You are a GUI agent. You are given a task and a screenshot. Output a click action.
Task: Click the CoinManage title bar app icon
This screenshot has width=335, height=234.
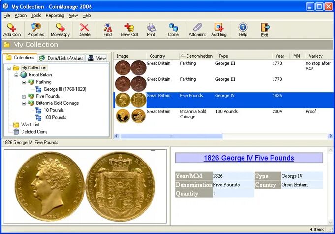coord(5,6)
